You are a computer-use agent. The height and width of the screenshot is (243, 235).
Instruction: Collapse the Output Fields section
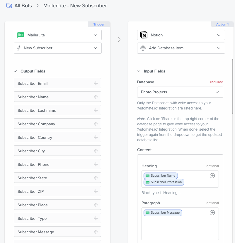point(15,71)
